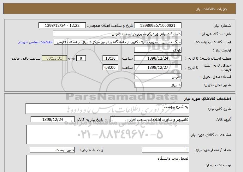
Task: Click the تعداد / مقدار مورد نیاز label
Action: pos(213,150)
